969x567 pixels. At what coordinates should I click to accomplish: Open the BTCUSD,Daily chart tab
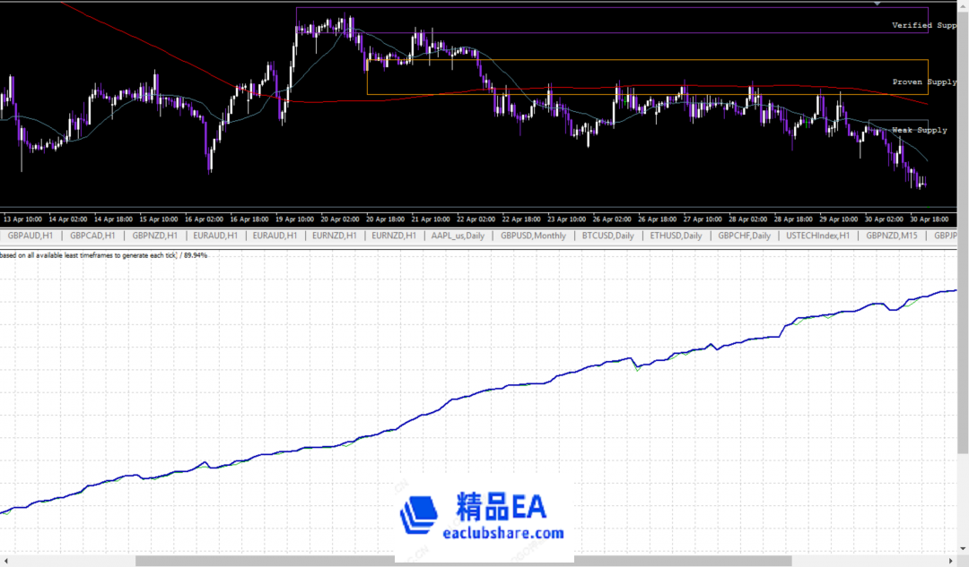click(x=607, y=236)
